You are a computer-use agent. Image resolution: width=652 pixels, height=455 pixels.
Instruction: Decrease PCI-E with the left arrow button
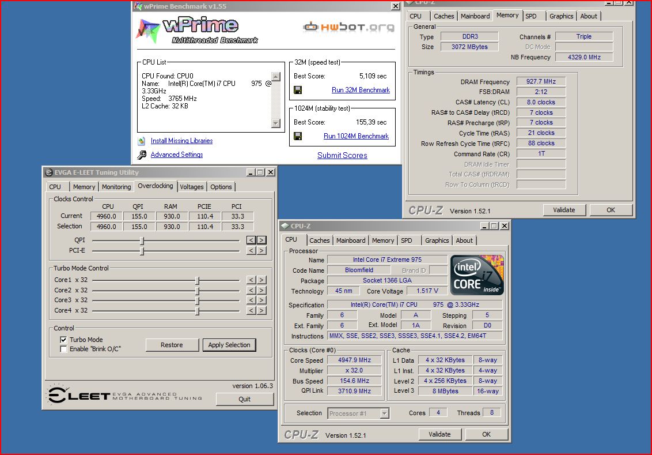pyautogui.click(x=251, y=251)
